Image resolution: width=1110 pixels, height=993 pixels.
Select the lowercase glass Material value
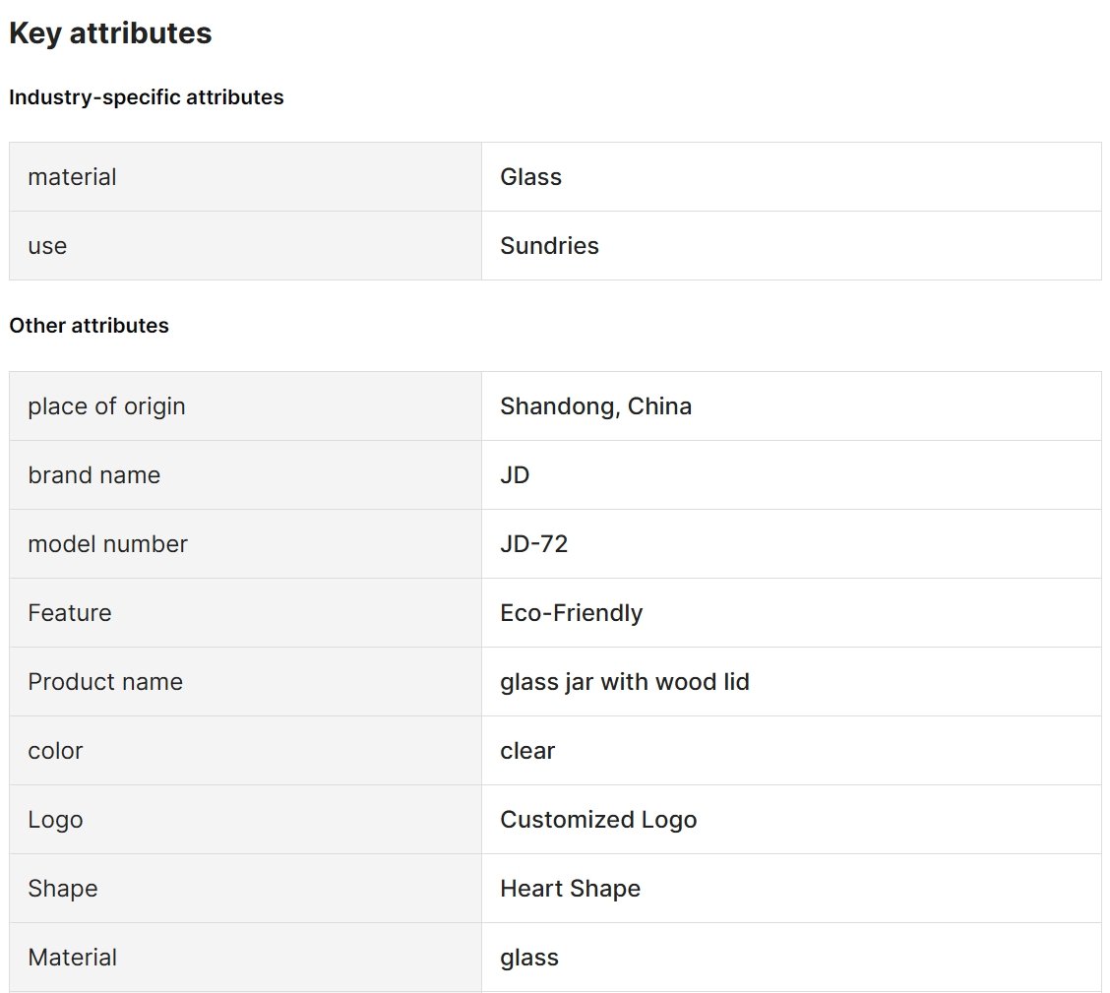(529, 958)
